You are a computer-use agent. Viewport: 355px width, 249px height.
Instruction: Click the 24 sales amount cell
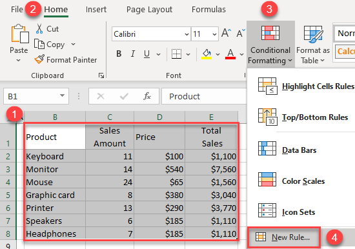click(x=110, y=182)
